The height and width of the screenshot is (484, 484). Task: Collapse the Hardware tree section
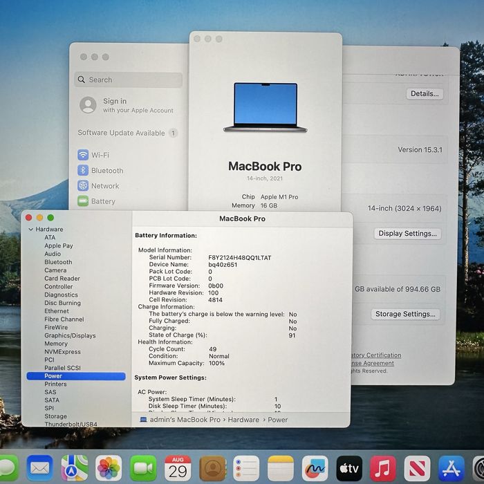click(x=31, y=230)
